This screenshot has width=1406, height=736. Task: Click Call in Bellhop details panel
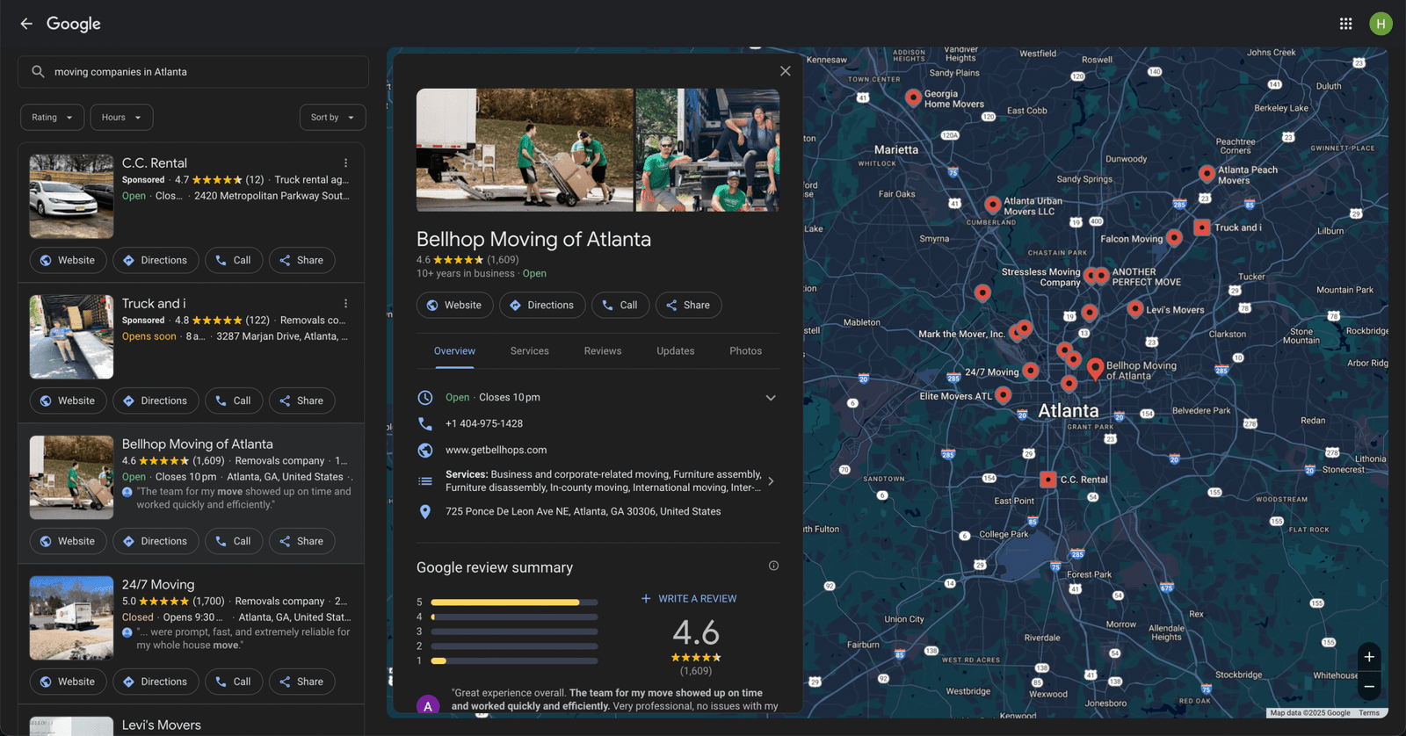(620, 306)
